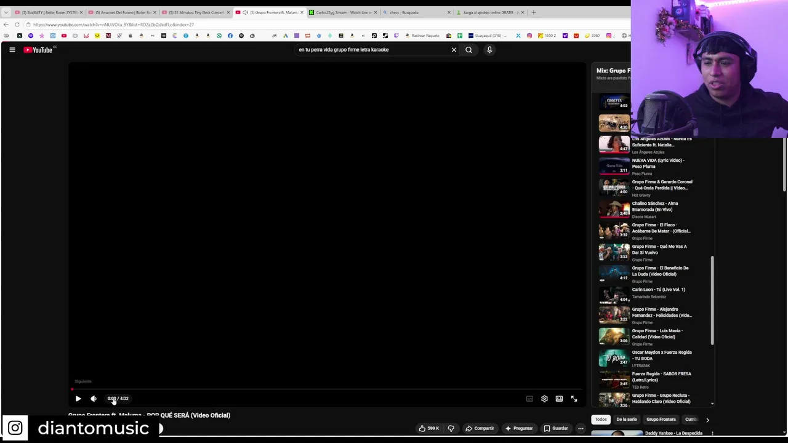The image size is (788, 443).
Task: Show more filter chips with right chevron
Action: coord(707,420)
